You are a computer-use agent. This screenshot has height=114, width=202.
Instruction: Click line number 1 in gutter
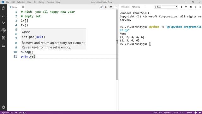tap(16, 12)
